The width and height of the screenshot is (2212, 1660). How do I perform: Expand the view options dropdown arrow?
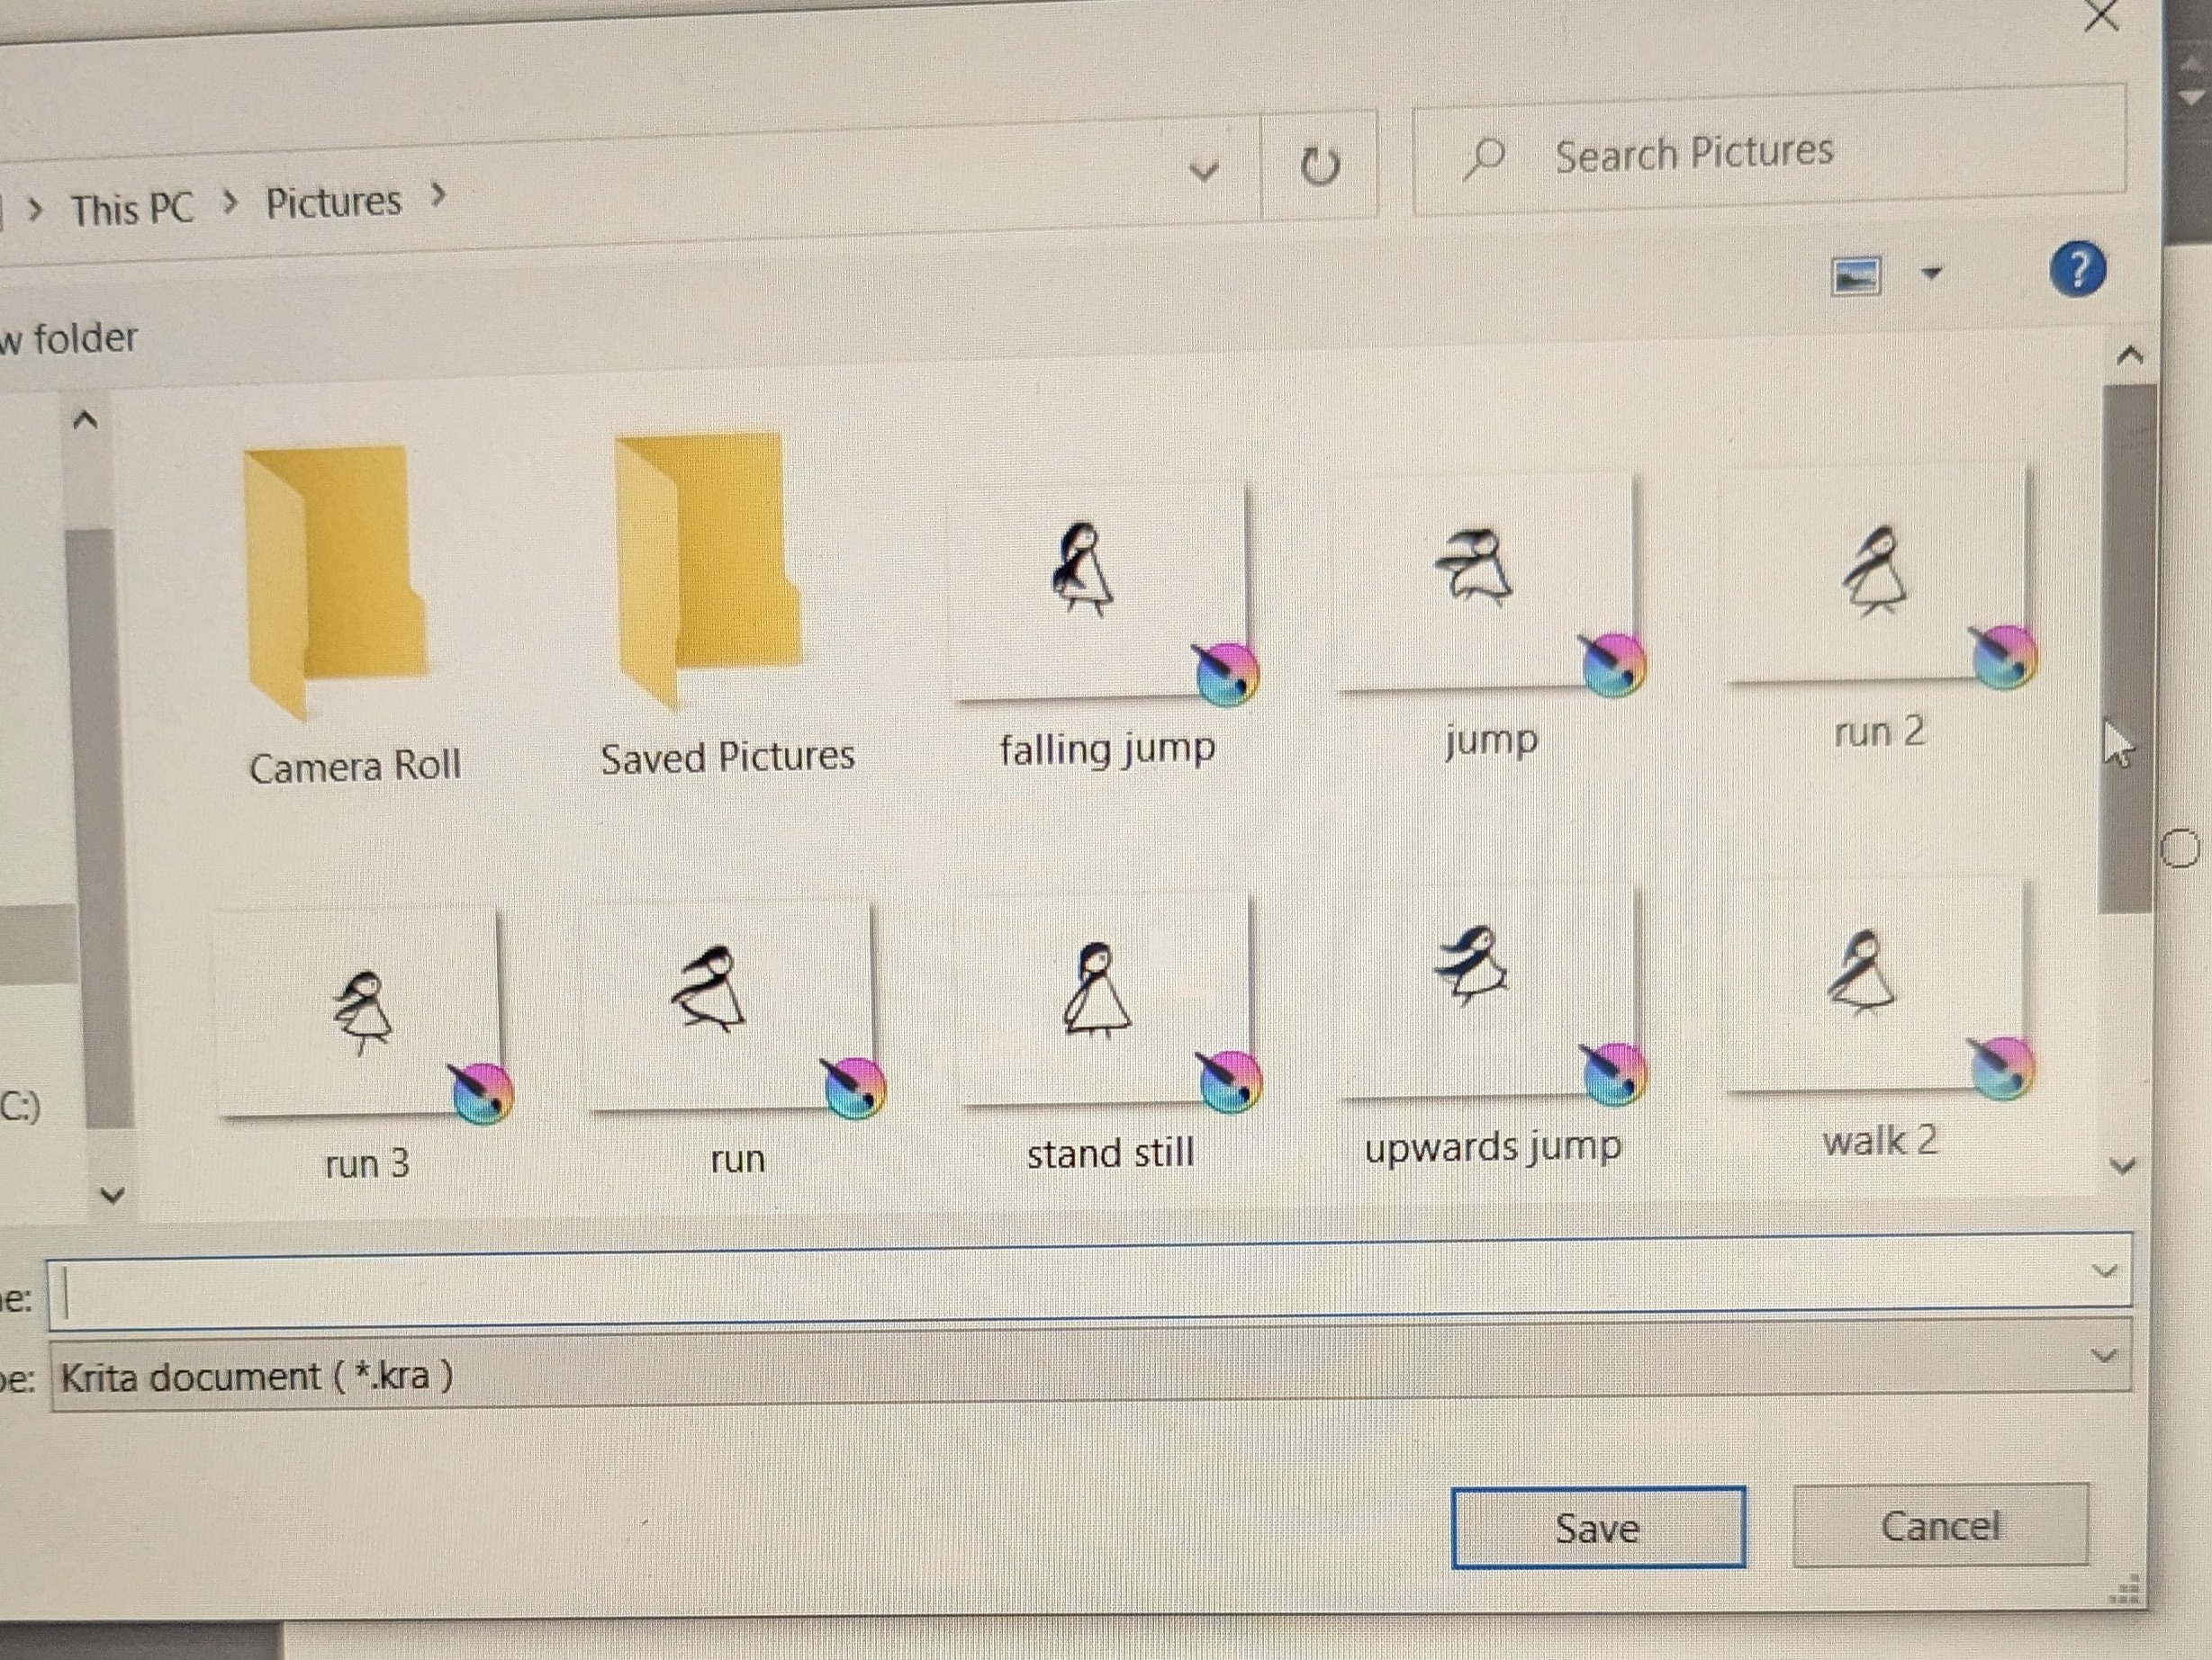coord(1932,273)
